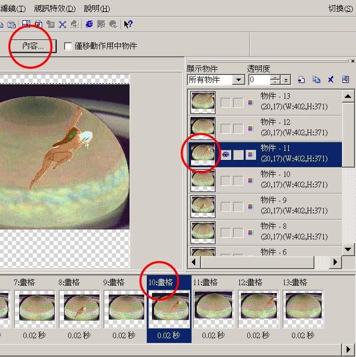Click color icon on 物件 - 9 row
This screenshot has height=357, width=356.
click(250, 207)
